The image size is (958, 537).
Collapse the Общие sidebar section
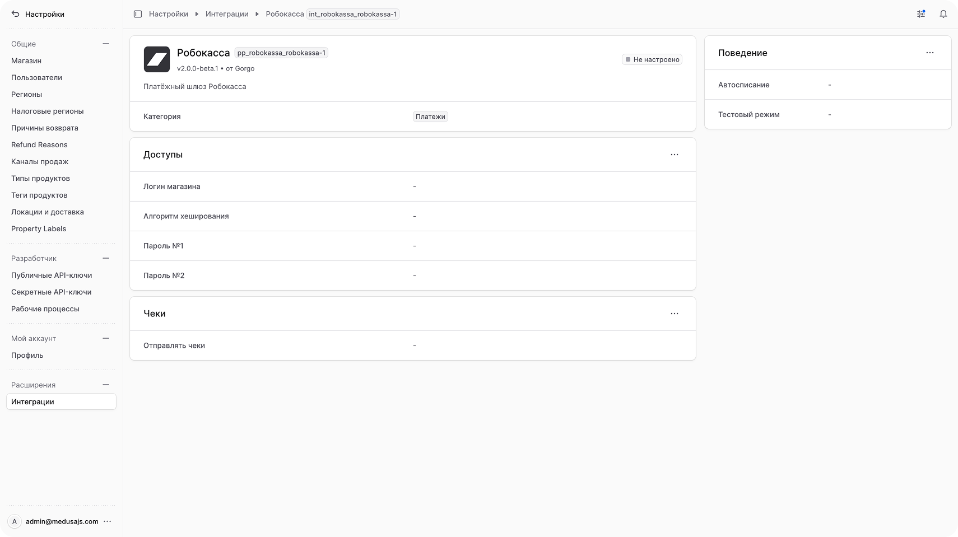(106, 44)
